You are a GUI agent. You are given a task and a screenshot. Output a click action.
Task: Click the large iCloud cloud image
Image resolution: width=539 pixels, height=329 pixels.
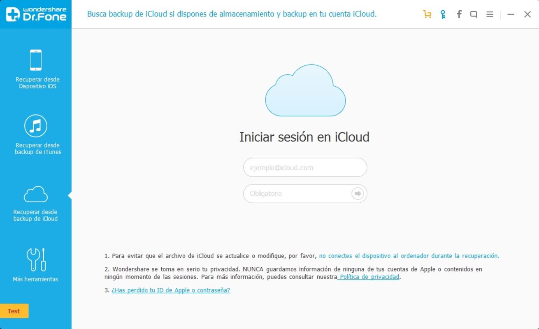coord(305,90)
